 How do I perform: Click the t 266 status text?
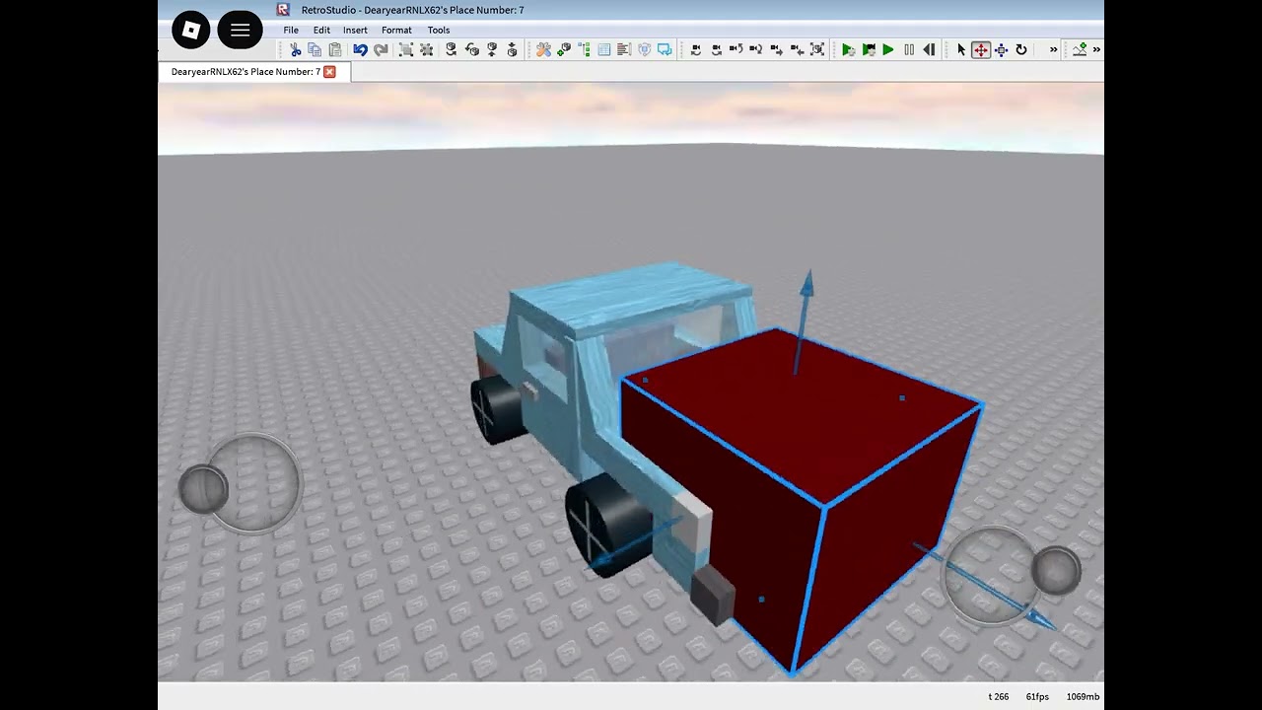pos(998,697)
